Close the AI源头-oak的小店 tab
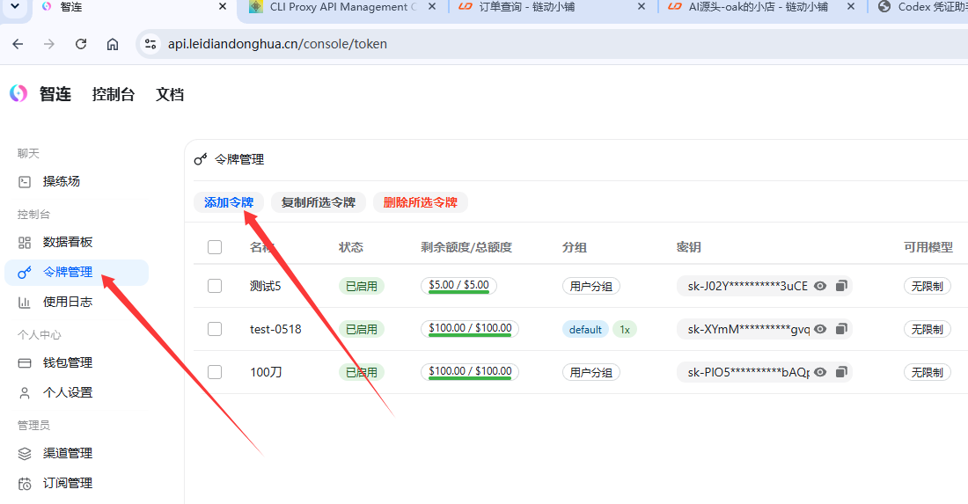The width and height of the screenshot is (968, 504). coord(851,7)
